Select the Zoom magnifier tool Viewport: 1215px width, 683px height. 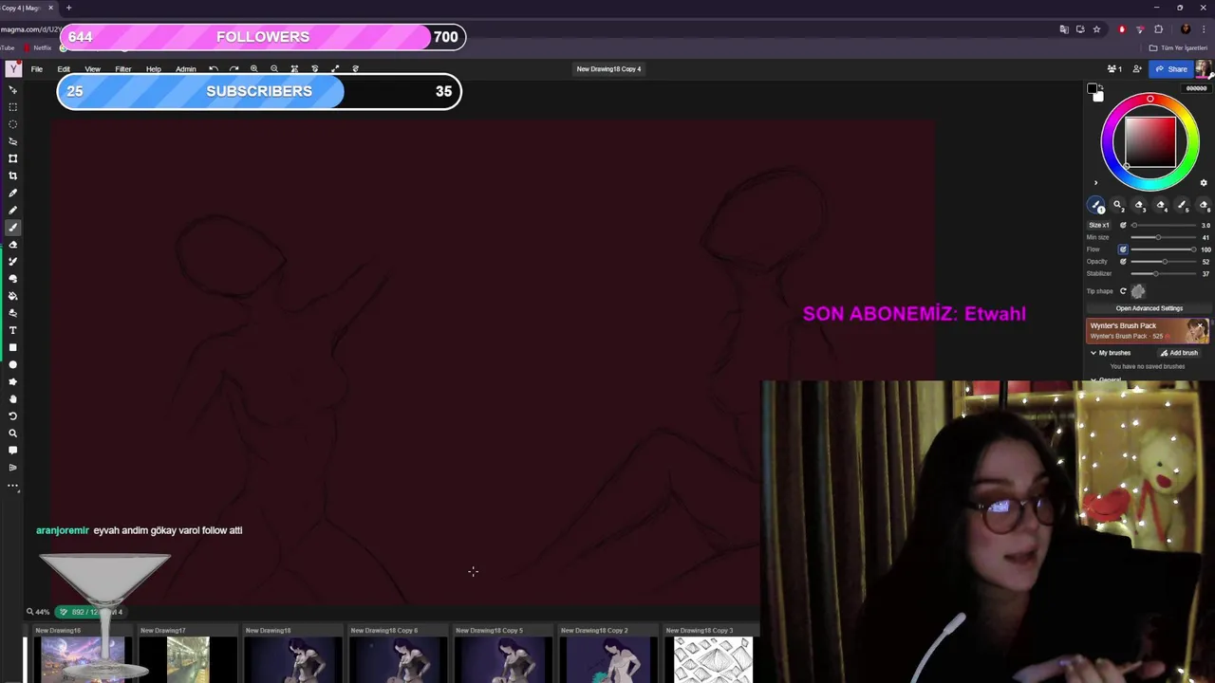(13, 433)
